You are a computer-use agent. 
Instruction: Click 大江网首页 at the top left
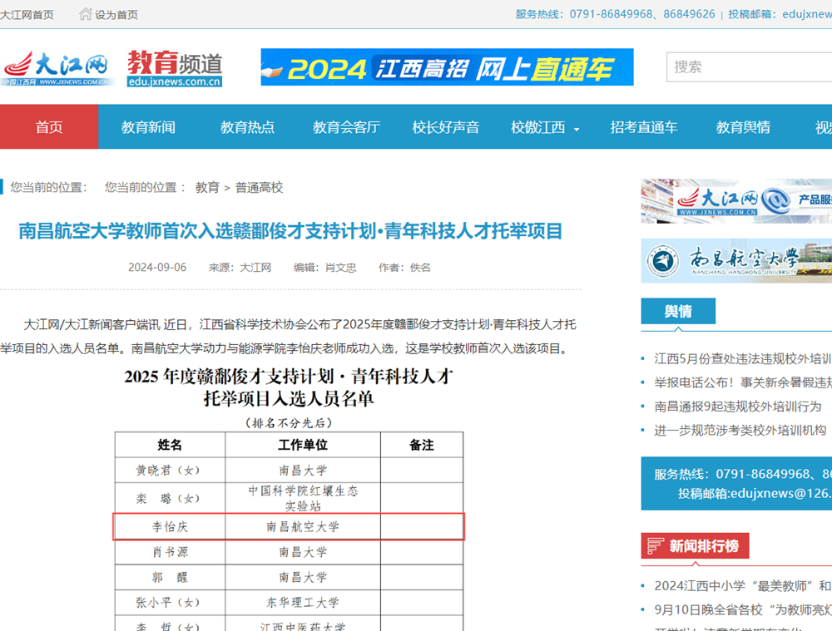[27, 12]
